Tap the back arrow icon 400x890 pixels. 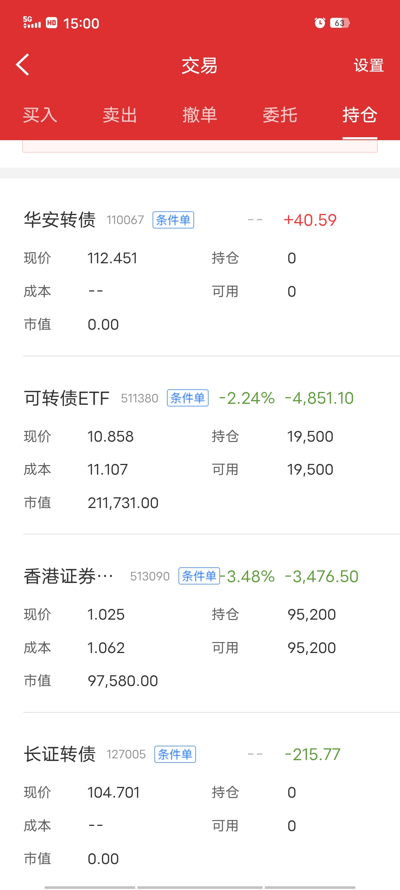23,65
